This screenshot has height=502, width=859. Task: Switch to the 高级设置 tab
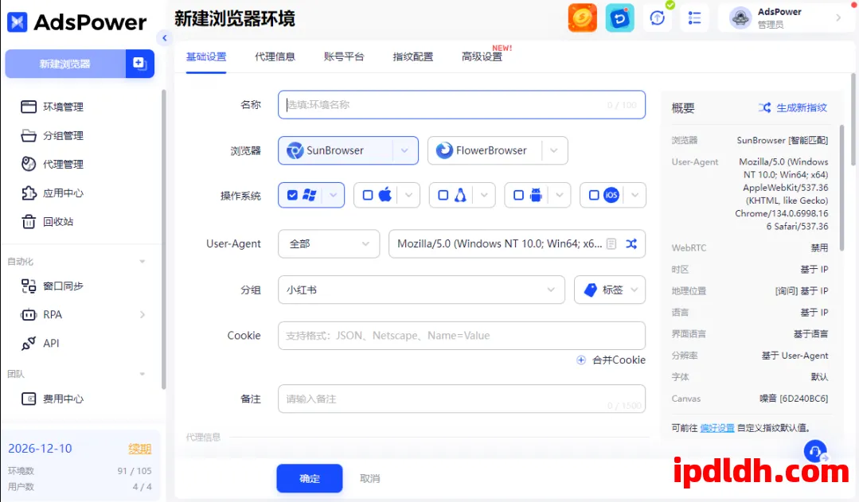482,57
